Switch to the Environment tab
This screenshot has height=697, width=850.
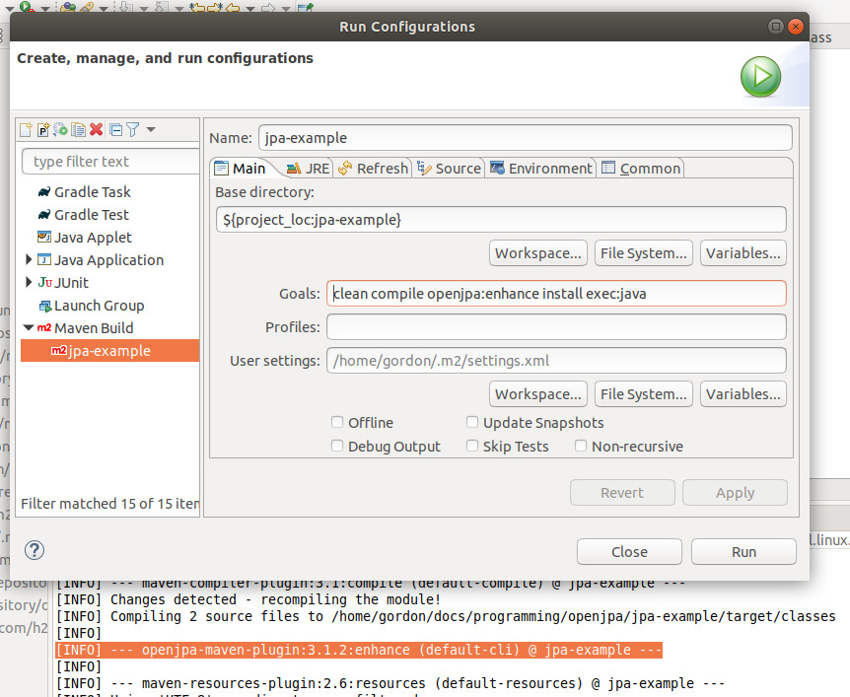coord(541,168)
